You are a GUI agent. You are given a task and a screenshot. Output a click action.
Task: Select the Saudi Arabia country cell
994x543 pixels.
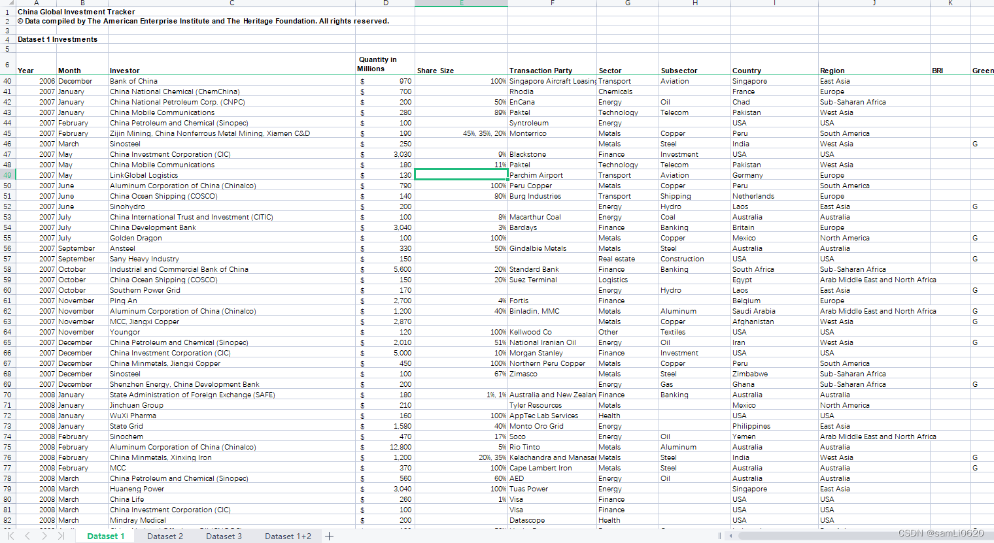coord(774,311)
